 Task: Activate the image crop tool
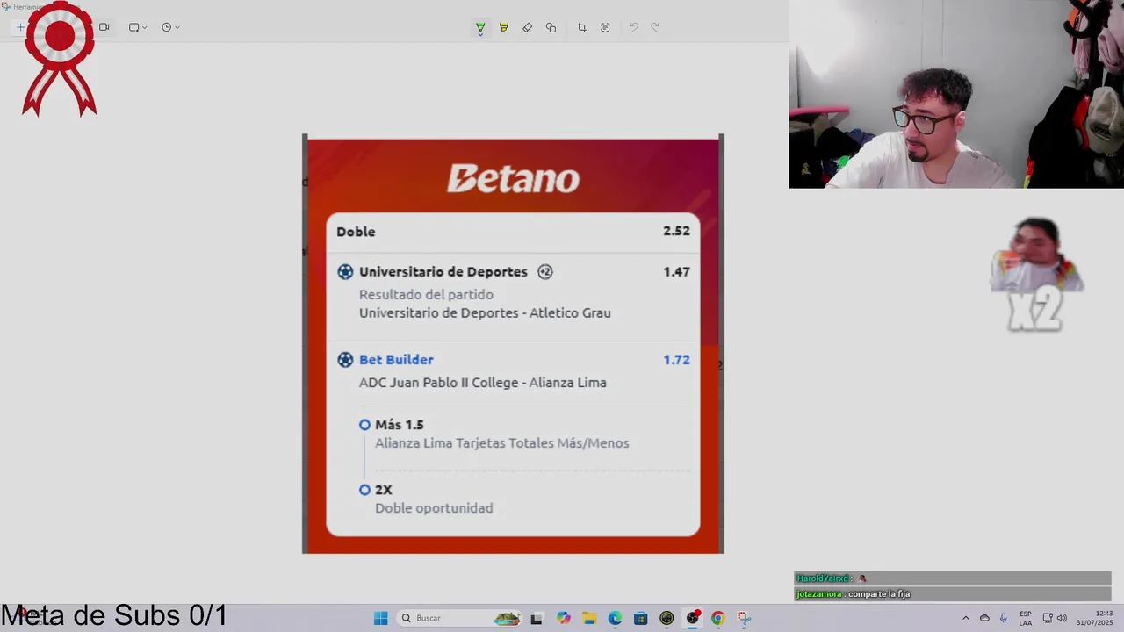click(x=581, y=28)
